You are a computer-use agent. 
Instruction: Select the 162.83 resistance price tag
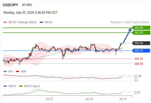click(x=141, y=32)
